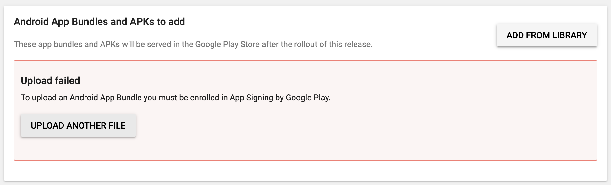The height and width of the screenshot is (185, 611).
Task: Click "App Signing by Google Play" in error
Action: (280, 98)
